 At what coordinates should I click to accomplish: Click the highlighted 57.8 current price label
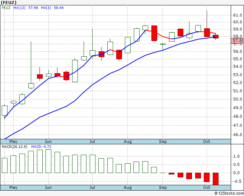coord(237,41)
